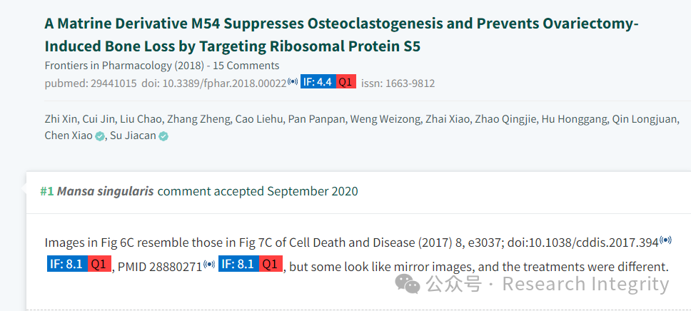The image size is (691, 311).
Task: Click the WeChat logo in the watermark
Action: tap(408, 284)
